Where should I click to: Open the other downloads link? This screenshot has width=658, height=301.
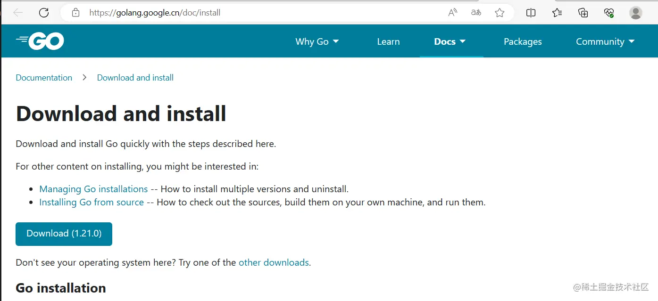click(274, 262)
